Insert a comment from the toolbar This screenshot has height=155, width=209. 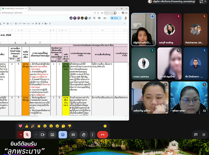36,24
